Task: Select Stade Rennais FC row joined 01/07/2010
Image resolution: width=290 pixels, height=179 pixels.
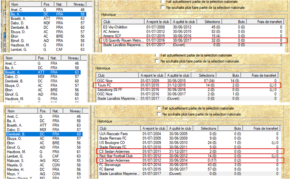Action: point(188,147)
